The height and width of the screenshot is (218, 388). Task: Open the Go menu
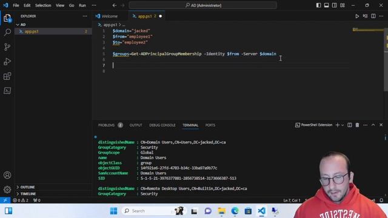tap(72, 5)
